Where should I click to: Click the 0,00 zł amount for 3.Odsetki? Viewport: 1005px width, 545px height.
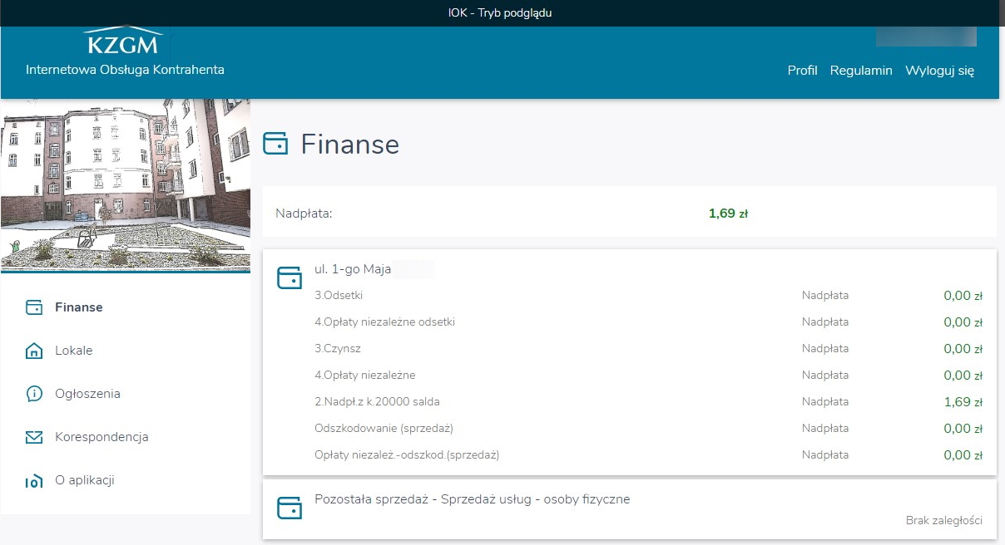click(x=963, y=296)
